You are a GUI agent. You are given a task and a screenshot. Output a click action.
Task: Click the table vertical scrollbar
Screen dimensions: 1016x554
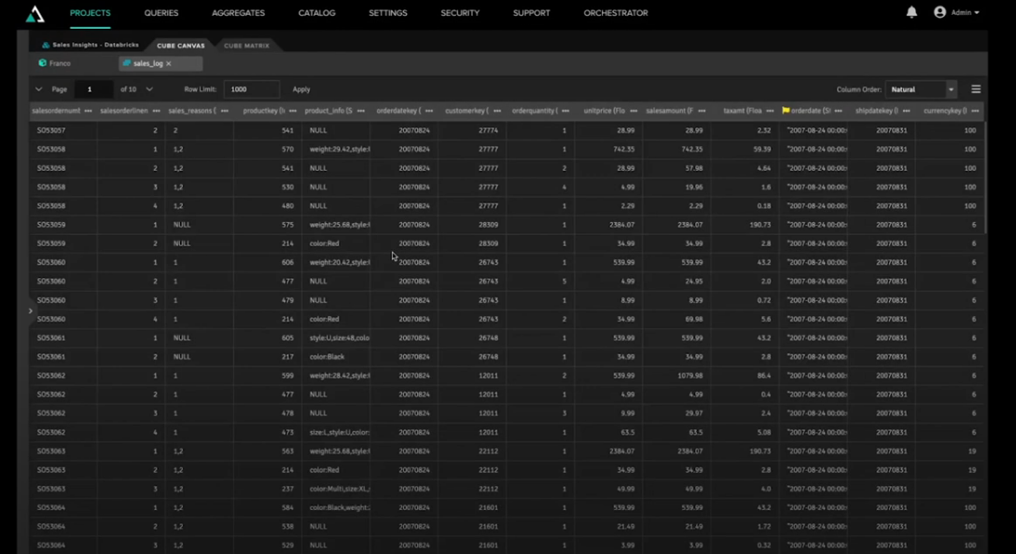click(x=985, y=177)
